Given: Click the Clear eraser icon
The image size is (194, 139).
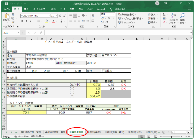Looking at the screenshot, I should 164,22.
